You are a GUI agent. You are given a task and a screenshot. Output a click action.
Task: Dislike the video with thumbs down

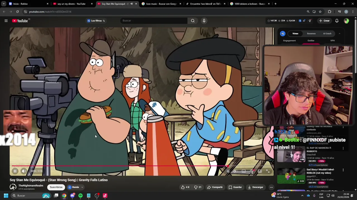pyautogui.click(x=198, y=187)
